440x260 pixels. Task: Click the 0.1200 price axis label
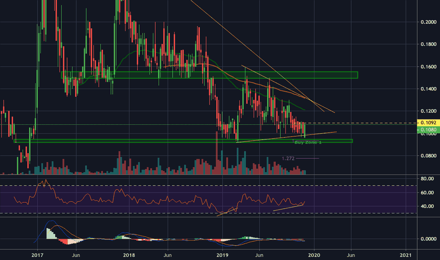coord(429,111)
